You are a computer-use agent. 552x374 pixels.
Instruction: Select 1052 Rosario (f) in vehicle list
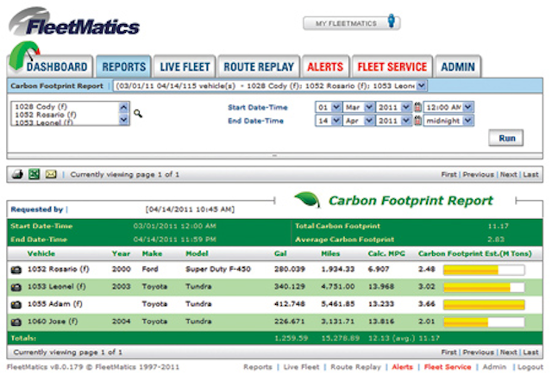click(x=46, y=115)
